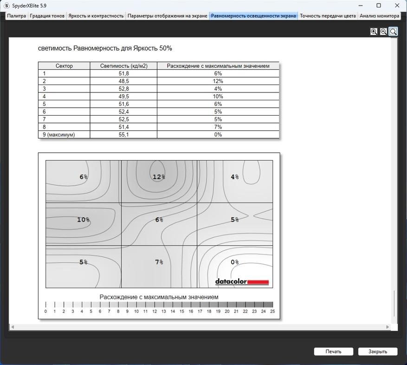Screen dimensions: 407x365
Task: Click the 49,5 luminance cell
Action: click(x=123, y=97)
